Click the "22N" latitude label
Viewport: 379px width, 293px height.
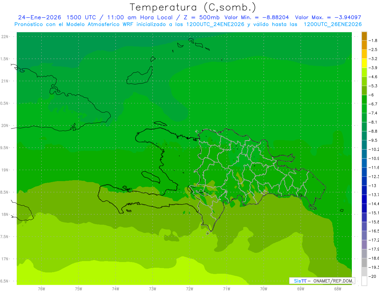click(5, 37)
